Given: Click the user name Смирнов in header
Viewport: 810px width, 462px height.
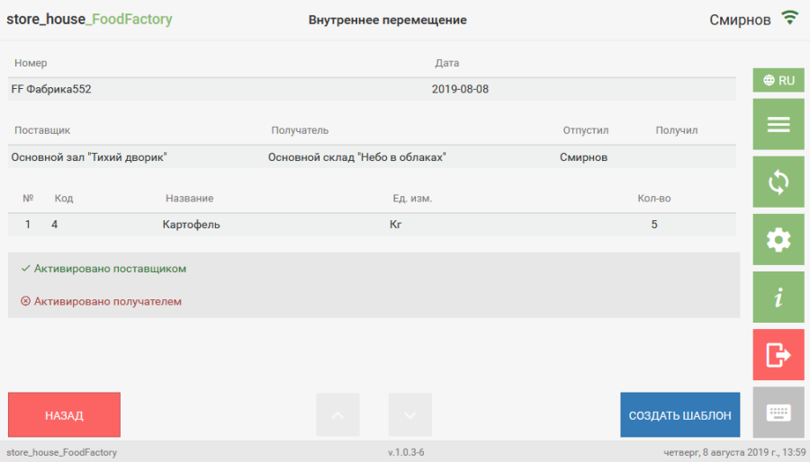Looking at the screenshot, I should (x=739, y=20).
